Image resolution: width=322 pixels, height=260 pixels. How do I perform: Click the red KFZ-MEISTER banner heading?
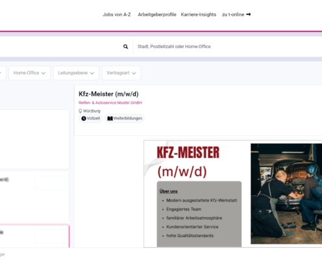point(188,153)
